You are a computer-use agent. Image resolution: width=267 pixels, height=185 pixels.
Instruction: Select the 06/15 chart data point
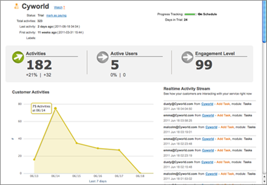[77, 143]
